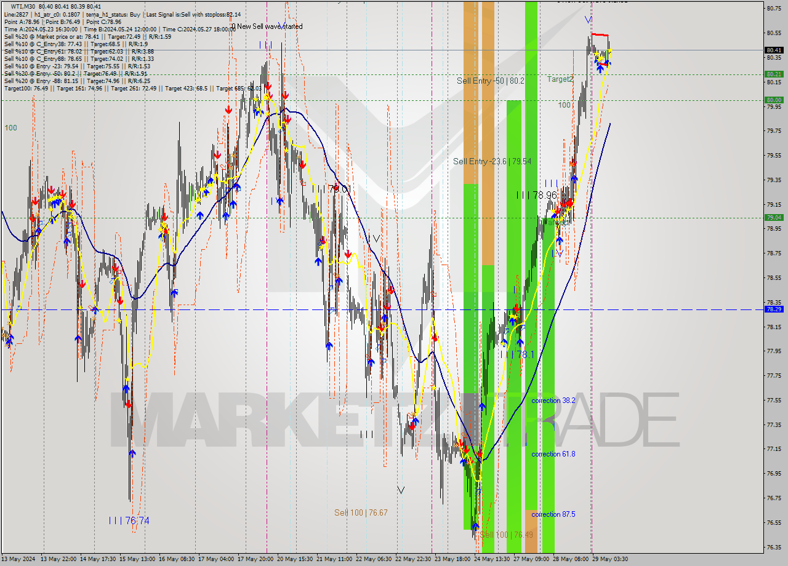The height and width of the screenshot is (566, 788).
Task: Click the 'Sell Entry -23.6 | 79.54' label
Action: click(x=492, y=161)
